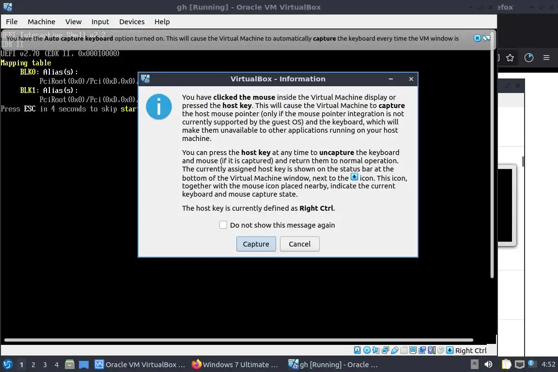Click the suppress notification message icon
The width and height of the screenshot is (558, 372).
pos(486,38)
